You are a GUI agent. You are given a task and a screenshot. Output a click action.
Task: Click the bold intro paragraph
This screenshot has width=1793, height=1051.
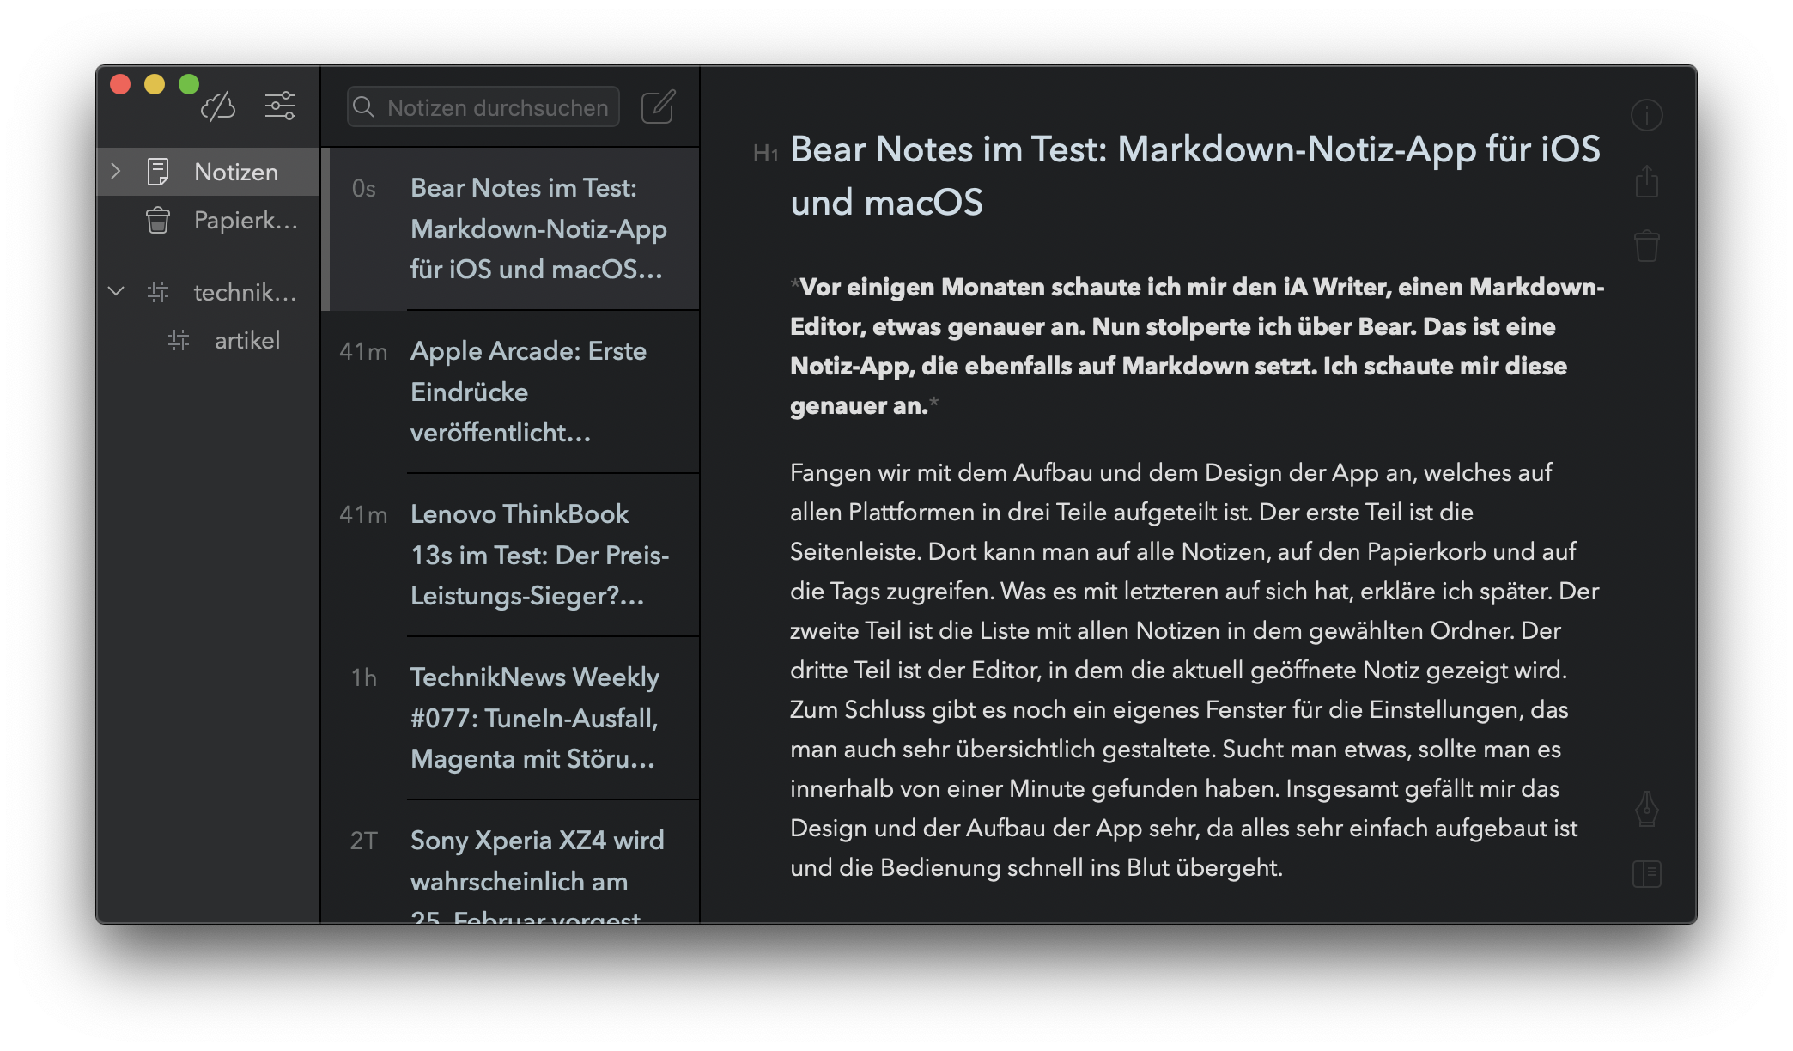click(x=1197, y=346)
